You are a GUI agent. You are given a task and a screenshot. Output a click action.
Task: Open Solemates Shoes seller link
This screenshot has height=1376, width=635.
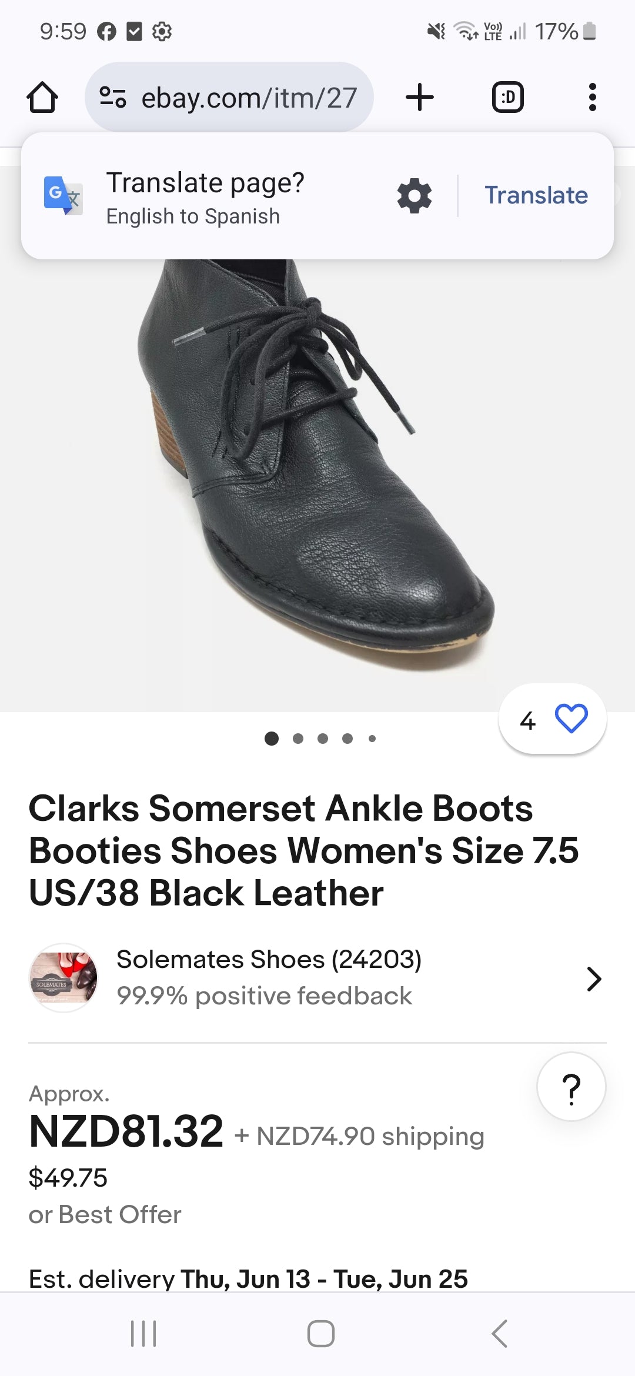click(269, 960)
